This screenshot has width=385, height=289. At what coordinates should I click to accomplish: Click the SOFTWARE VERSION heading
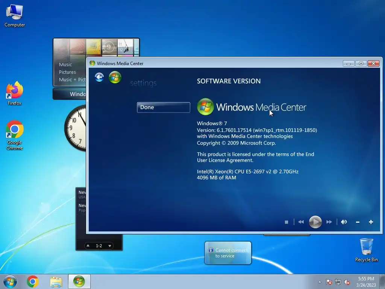click(229, 81)
